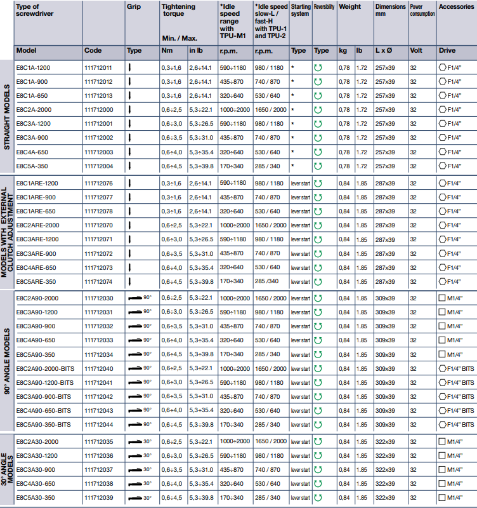This screenshot has height=508, width=477.
Task: Click the "Dimensions mm" column header
Action: [x=390, y=10]
